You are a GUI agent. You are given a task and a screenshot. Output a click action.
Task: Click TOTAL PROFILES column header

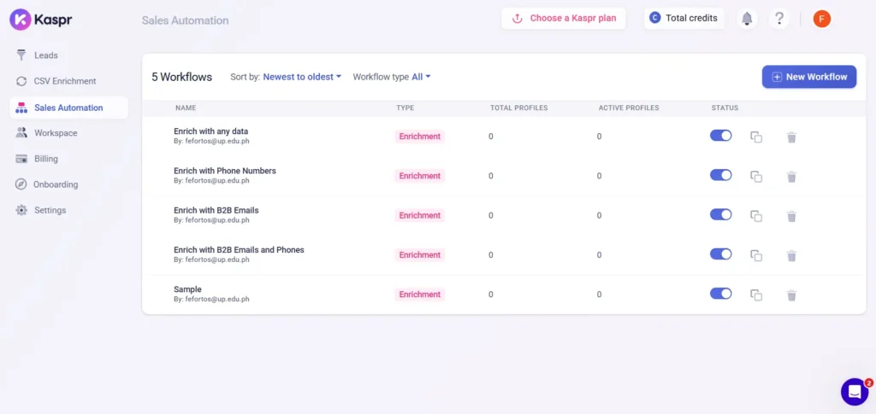(519, 108)
